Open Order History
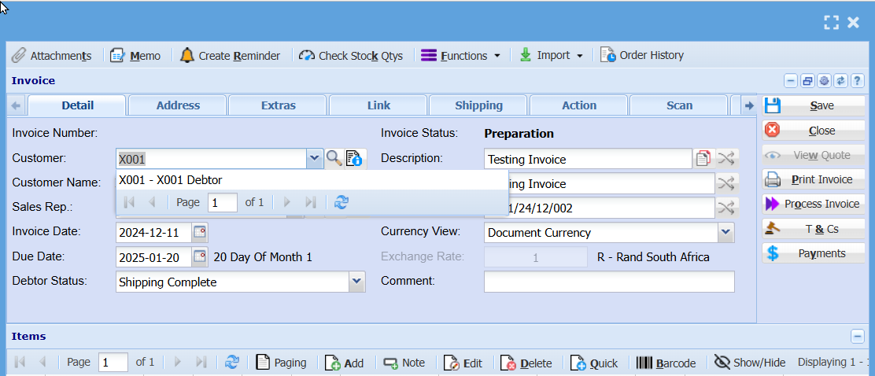 (x=642, y=56)
